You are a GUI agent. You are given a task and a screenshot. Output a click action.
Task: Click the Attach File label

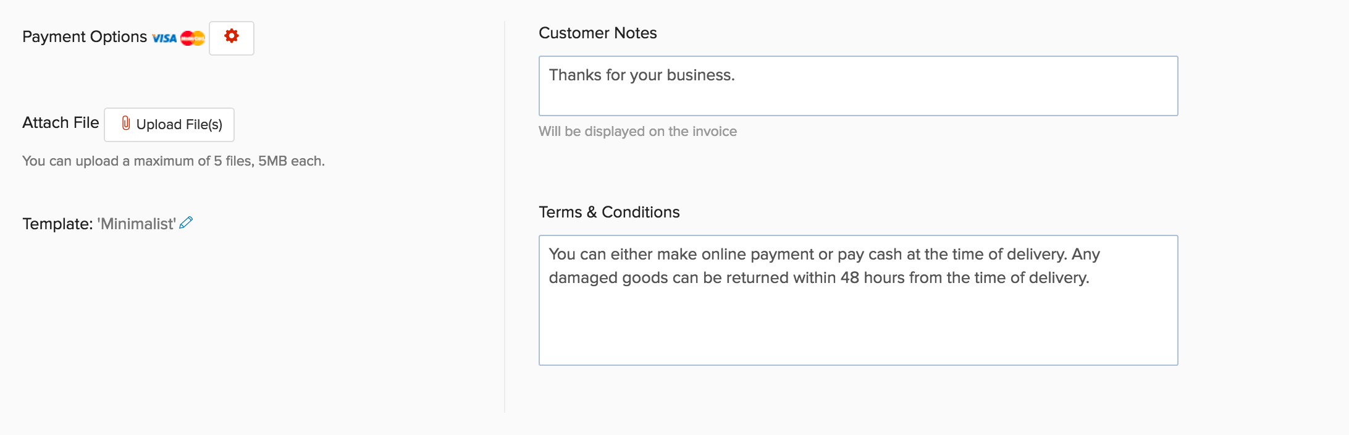(x=61, y=123)
